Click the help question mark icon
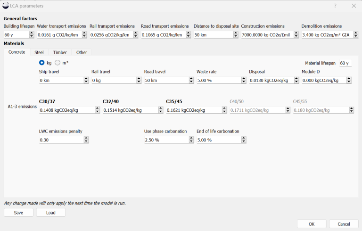 click(x=335, y=6)
